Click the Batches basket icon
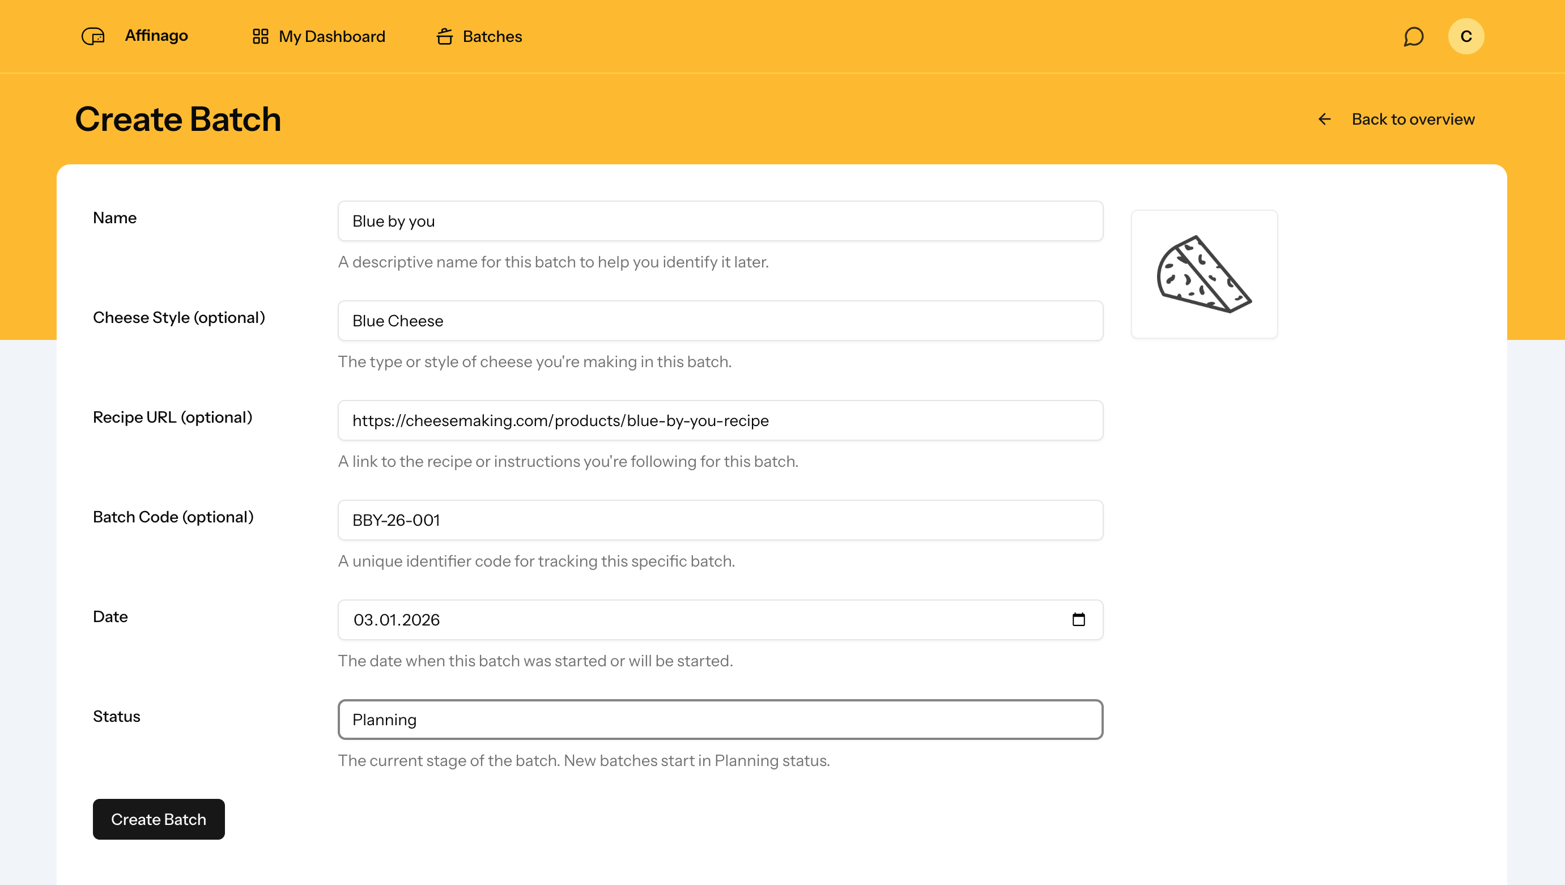 (445, 36)
